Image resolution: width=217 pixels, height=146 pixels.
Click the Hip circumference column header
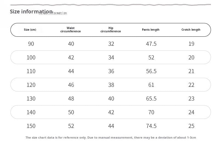coord(111,30)
